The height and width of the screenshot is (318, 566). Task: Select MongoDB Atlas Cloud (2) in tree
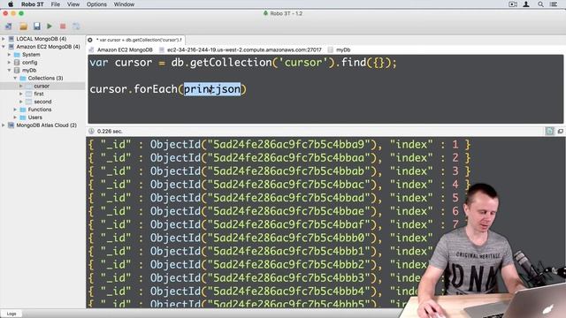tap(47, 125)
